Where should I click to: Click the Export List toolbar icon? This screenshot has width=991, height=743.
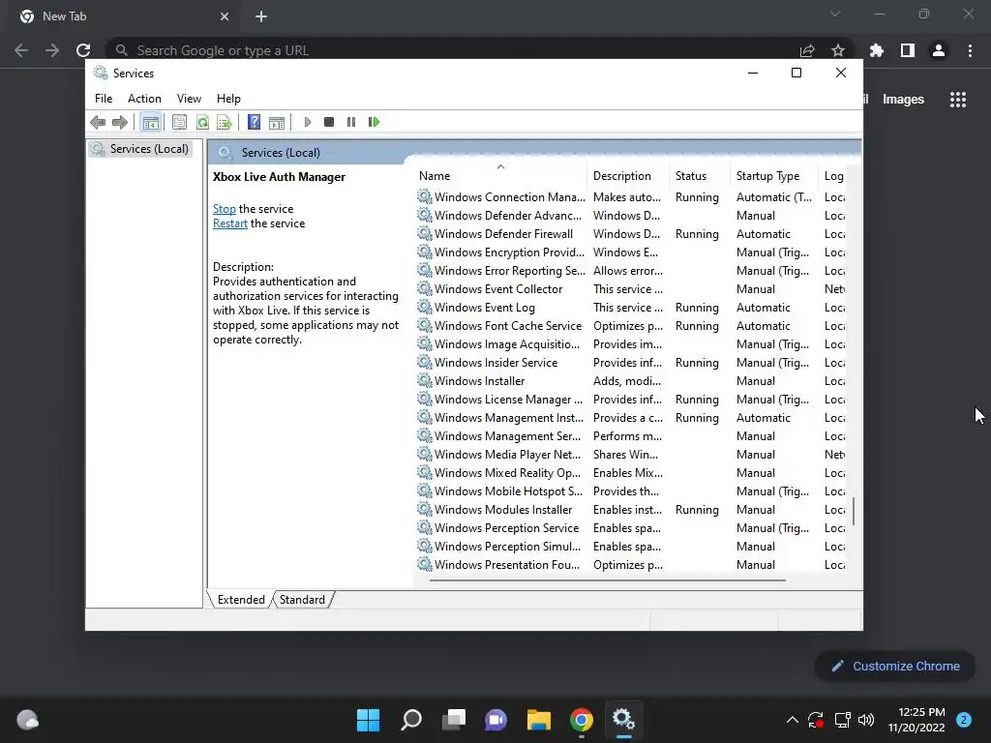[x=225, y=122]
